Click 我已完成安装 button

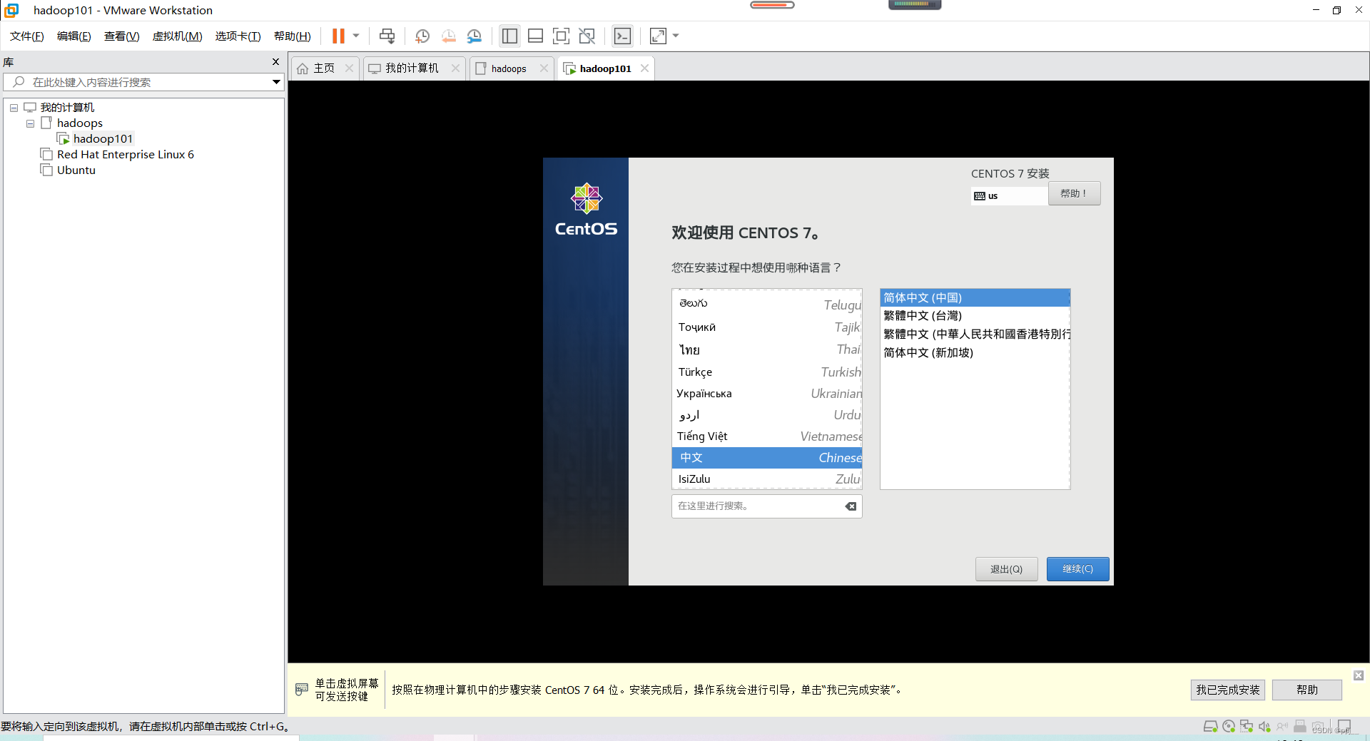pyautogui.click(x=1228, y=690)
